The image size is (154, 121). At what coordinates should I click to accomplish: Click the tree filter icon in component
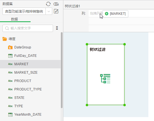point(105,79)
